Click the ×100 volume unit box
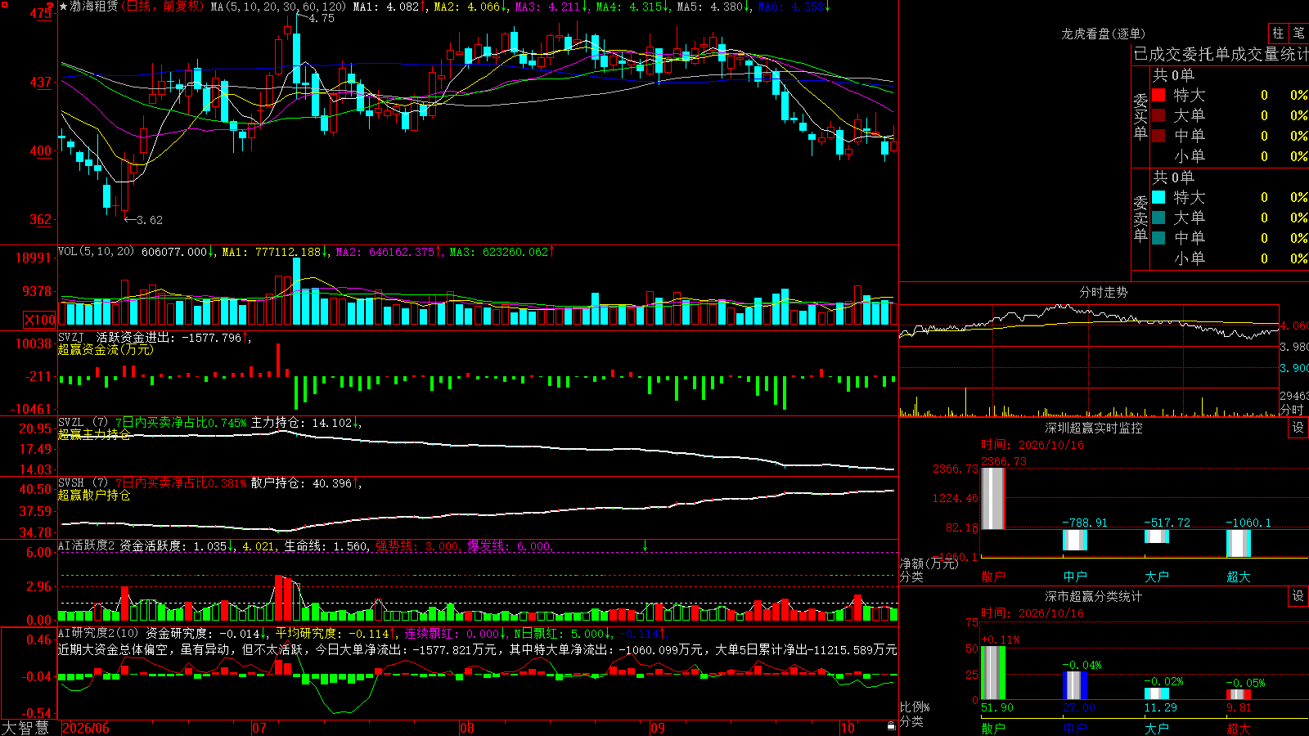Screen dimensions: 1309x736 (39, 320)
